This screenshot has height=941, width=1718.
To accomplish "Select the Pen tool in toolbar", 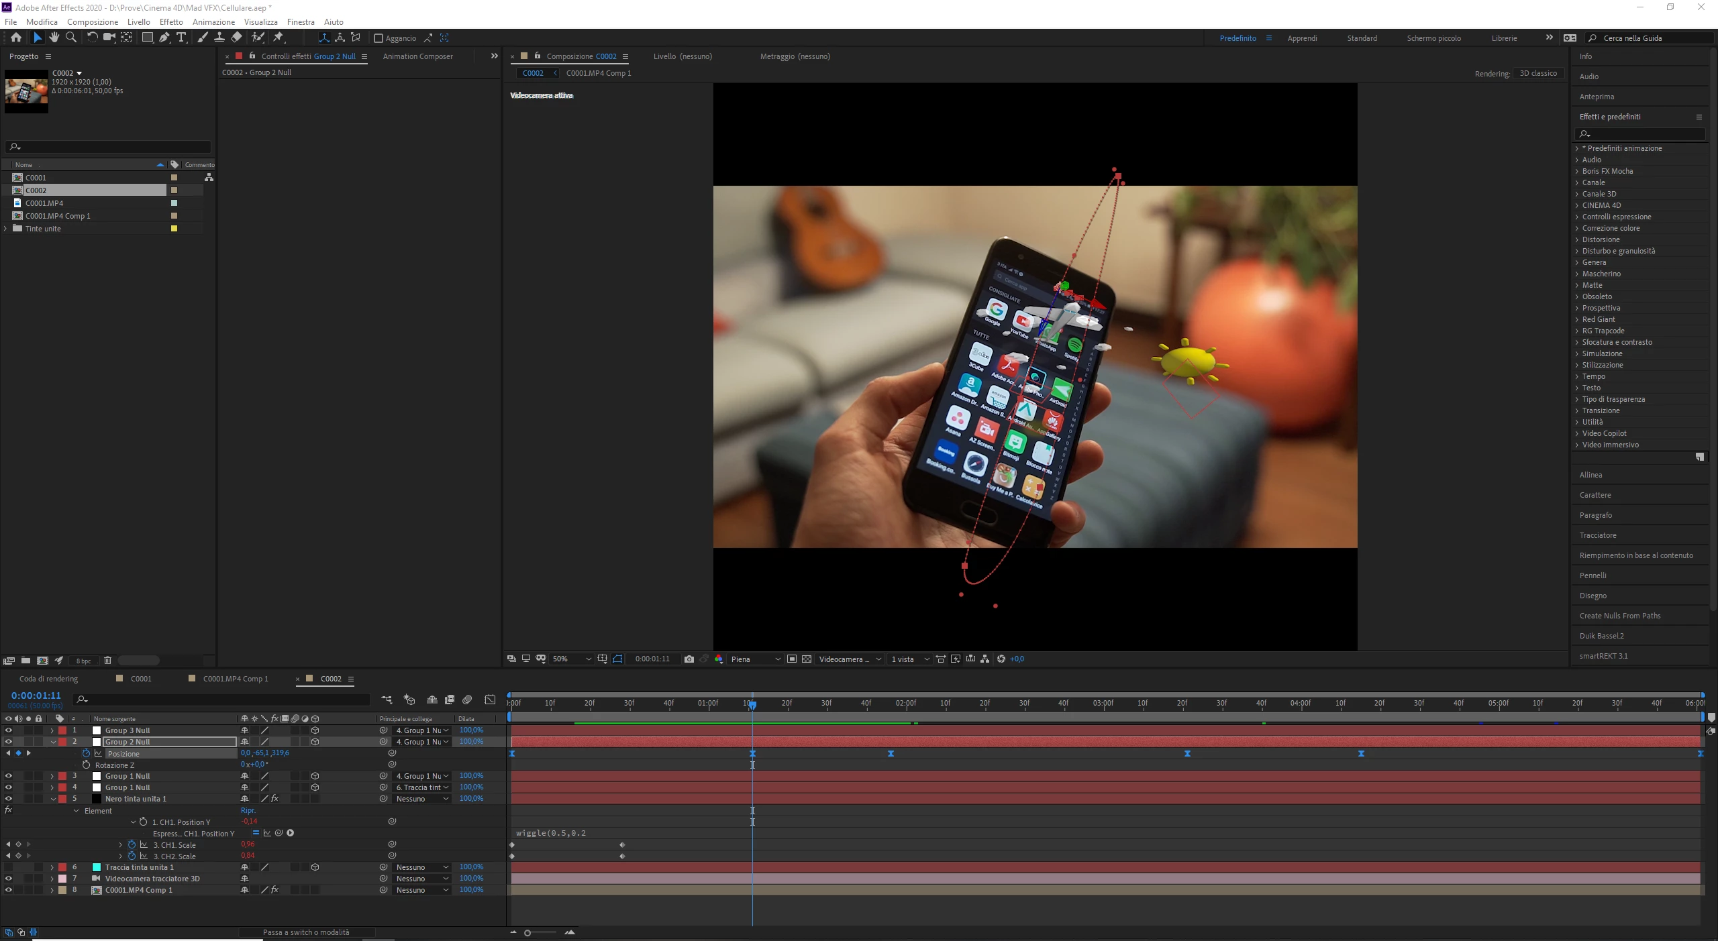I will coord(164,38).
